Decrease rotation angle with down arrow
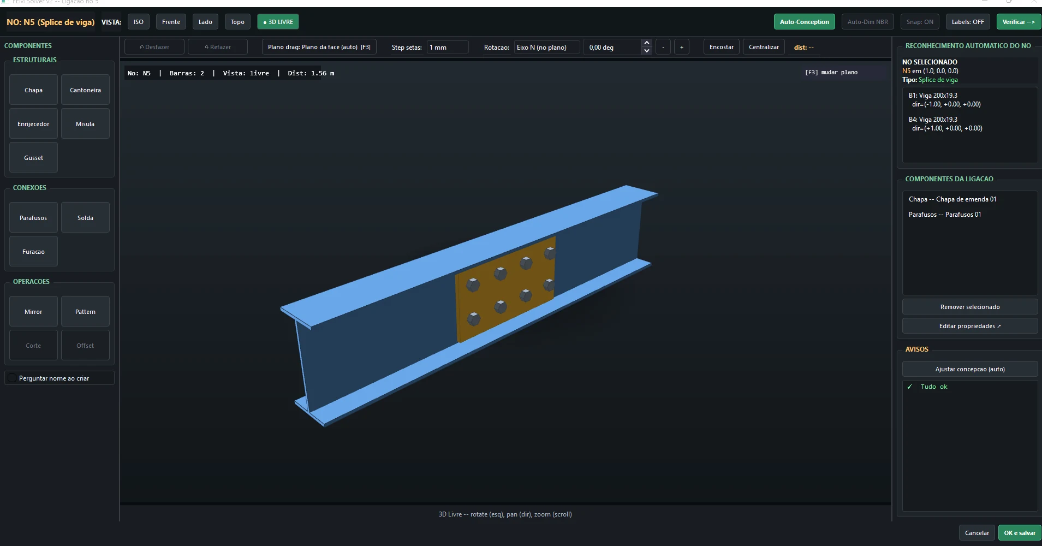This screenshot has height=546, width=1042. (x=647, y=51)
